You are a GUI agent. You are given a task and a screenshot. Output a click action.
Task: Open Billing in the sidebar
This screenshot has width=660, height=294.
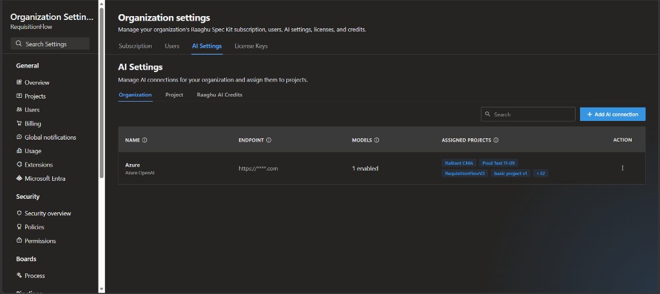tap(33, 124)
